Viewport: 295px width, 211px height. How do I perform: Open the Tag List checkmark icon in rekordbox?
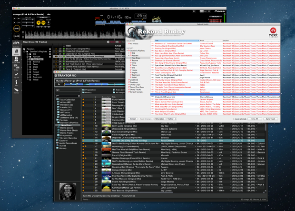coord(16,75)
